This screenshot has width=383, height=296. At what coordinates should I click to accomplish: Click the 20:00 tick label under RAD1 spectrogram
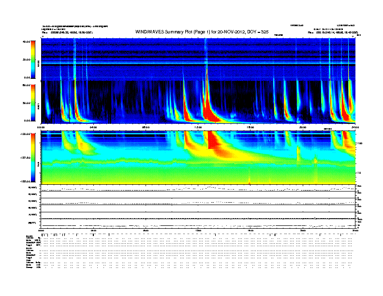click(x=303, y=127)
